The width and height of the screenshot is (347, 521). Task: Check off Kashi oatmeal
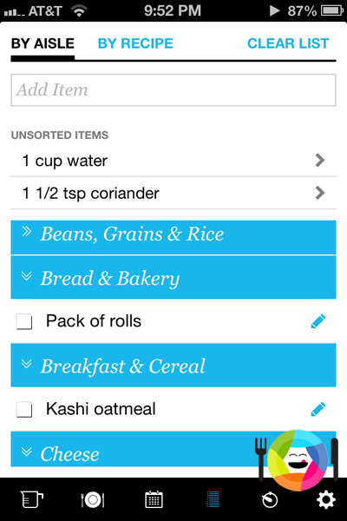tap(24, 409)
